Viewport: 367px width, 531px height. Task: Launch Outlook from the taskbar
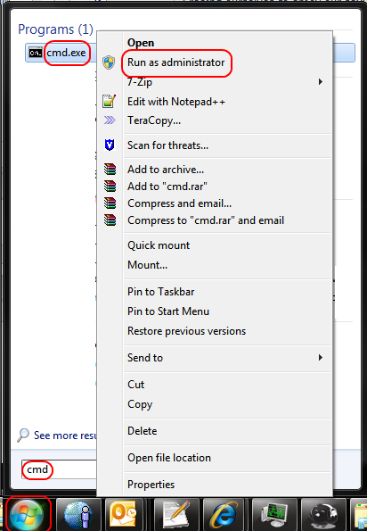point(124,515)
